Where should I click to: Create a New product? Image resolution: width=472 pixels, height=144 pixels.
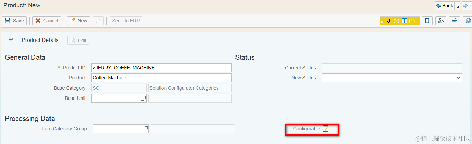coord(78,21)
